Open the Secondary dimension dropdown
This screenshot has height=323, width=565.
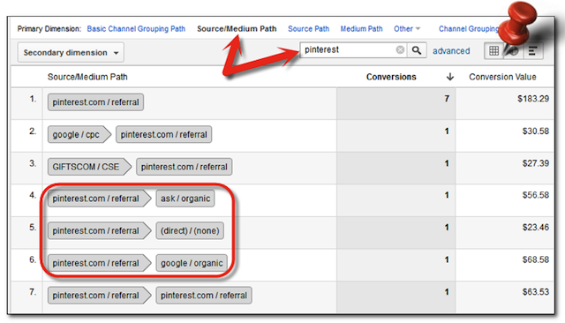point(71,53)
